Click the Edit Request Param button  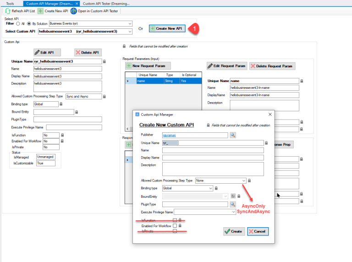(227, 66)
